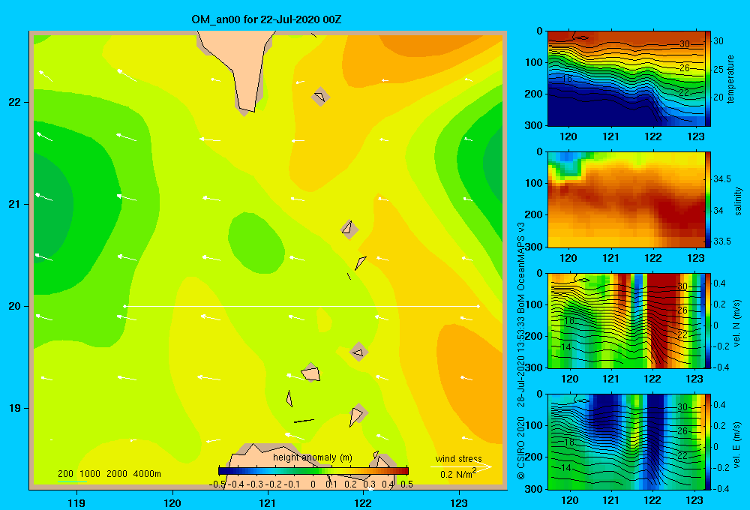Click the vel. N colour scale bar

pos(708,320)
